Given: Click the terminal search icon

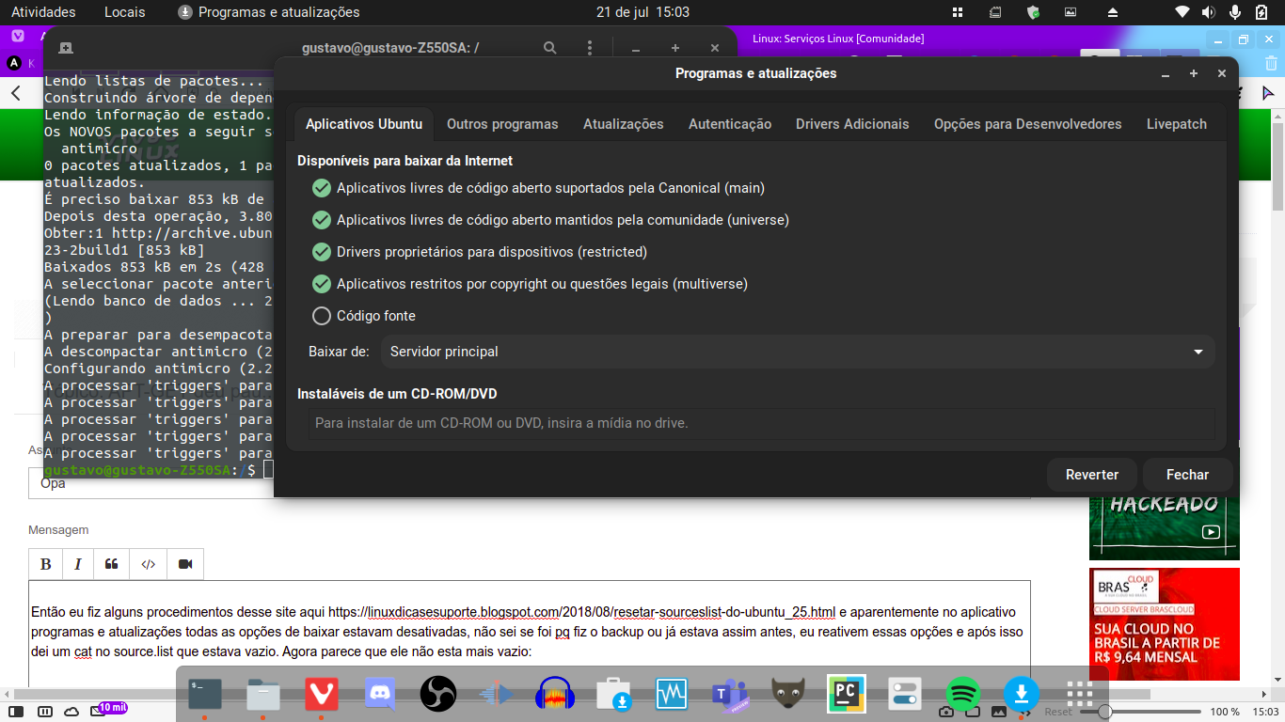Looking at the screenshot, I should (x=550, y=48).
